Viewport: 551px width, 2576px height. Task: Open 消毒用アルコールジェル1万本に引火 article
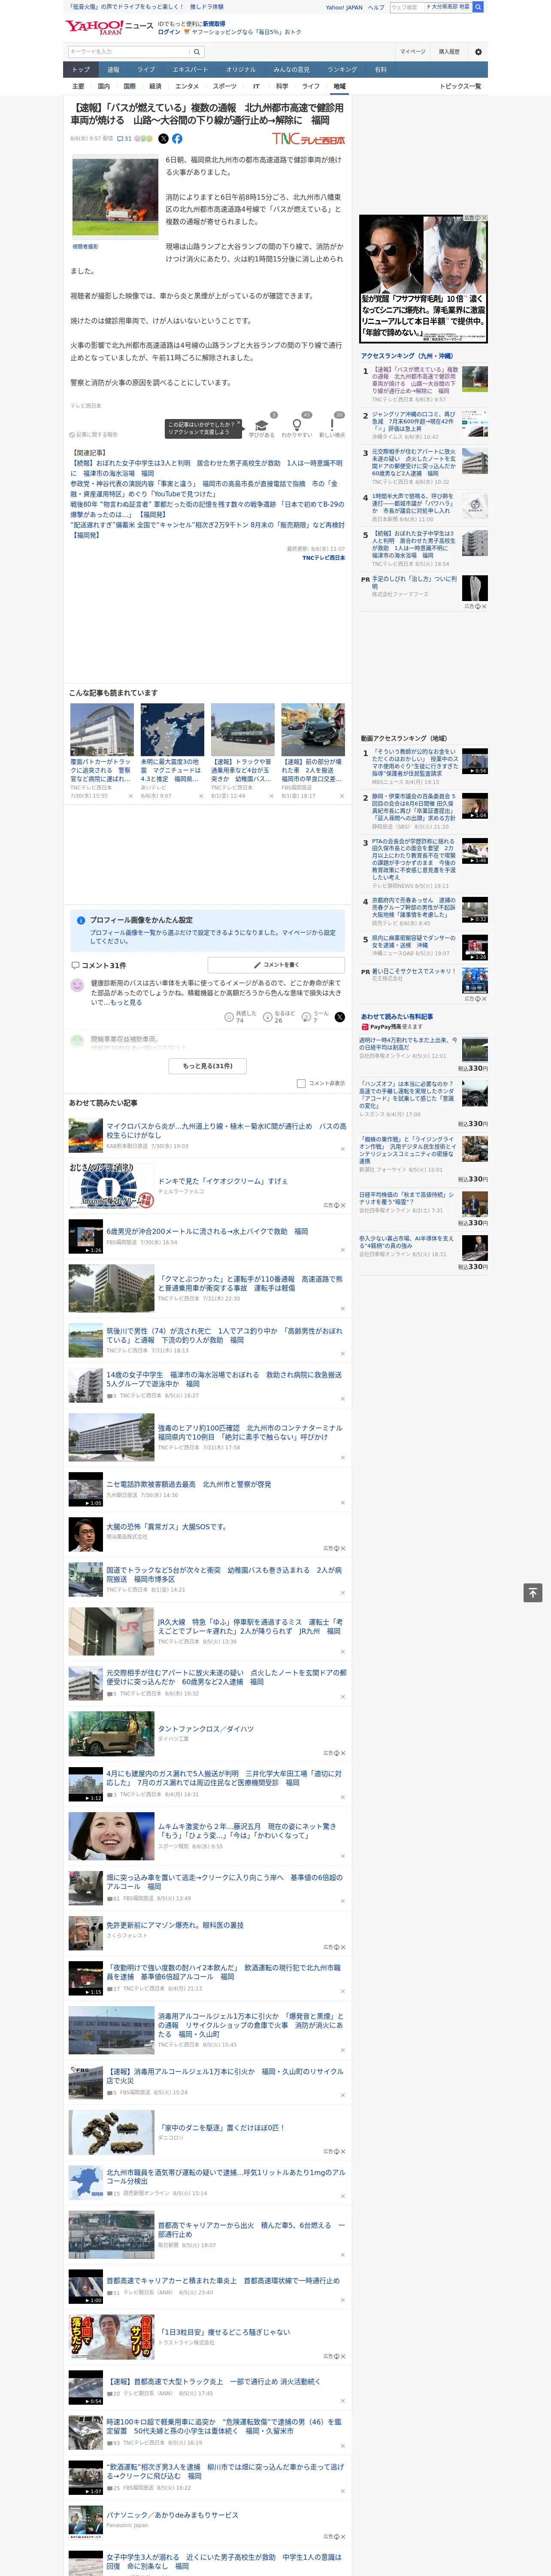pyautogui.click(x=250, y=2025)
